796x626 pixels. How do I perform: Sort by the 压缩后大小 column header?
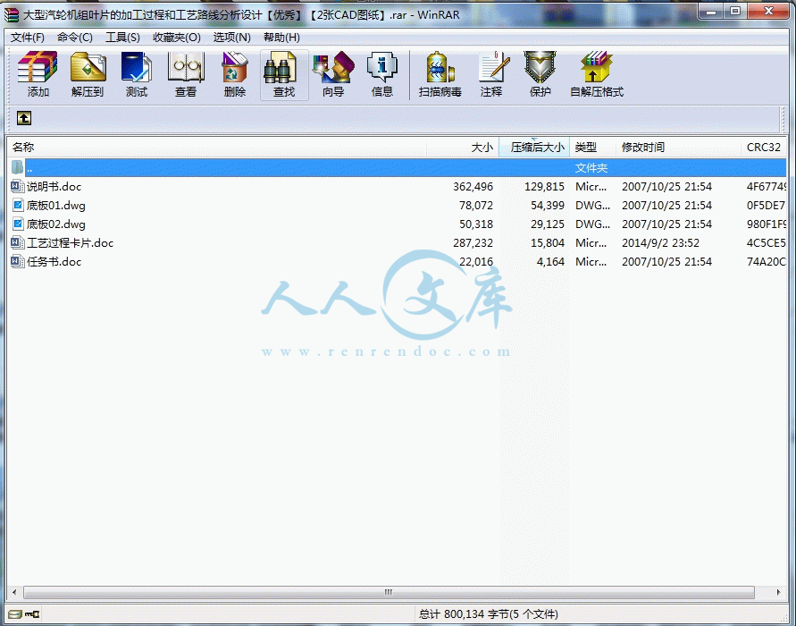point(534,148)
